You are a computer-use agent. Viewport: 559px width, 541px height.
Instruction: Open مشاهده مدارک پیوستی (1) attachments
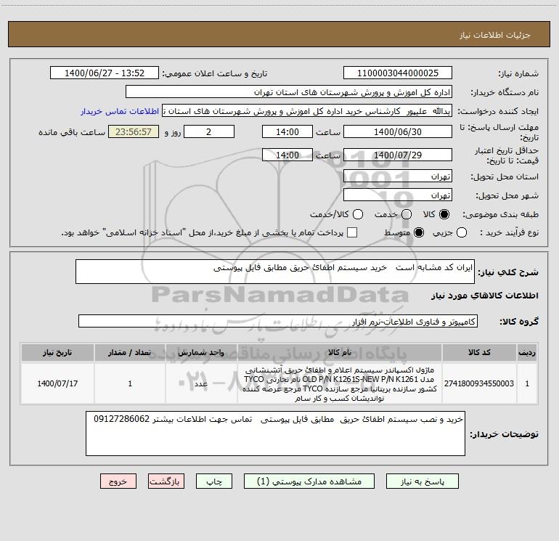point(309,481)
